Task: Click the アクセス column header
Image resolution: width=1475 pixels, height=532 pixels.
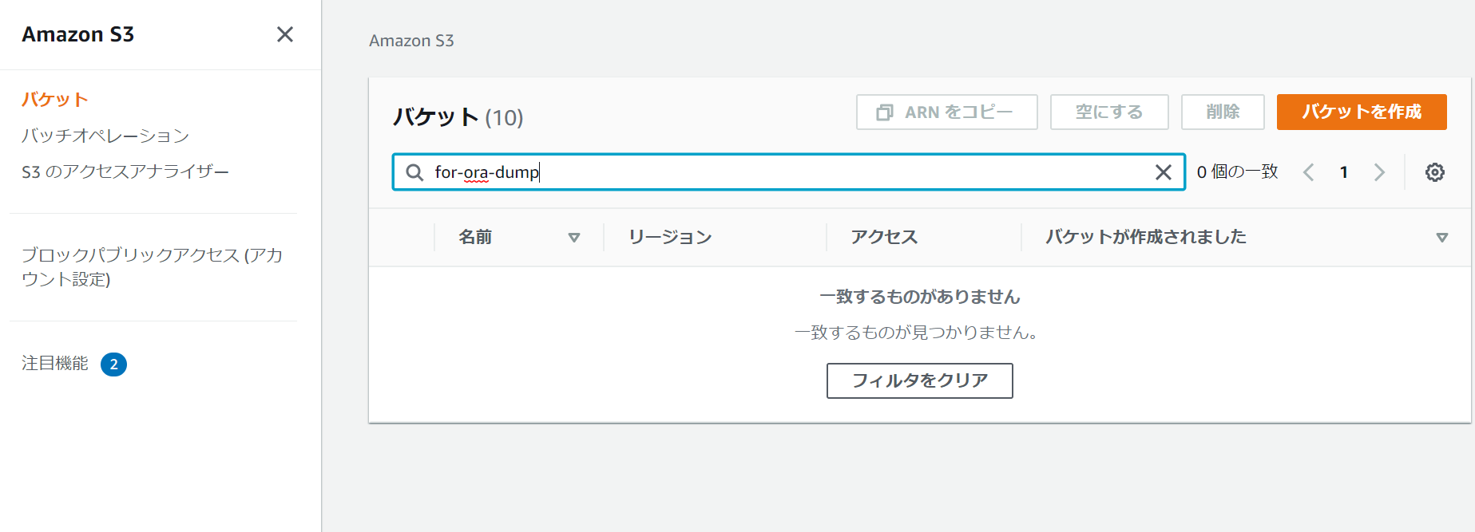Action: tap(884, 237)
